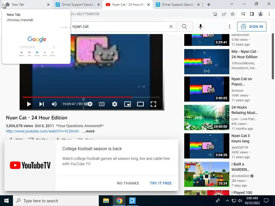Search with voice microphone
Image resolution: width=275 pixels, height=206 pixels.
(200, 27)
